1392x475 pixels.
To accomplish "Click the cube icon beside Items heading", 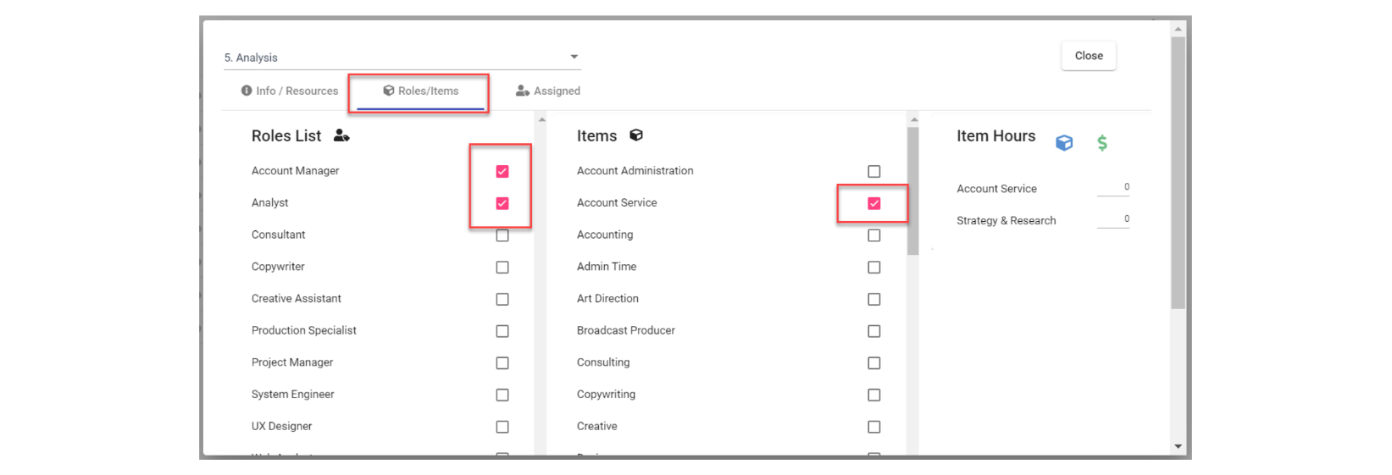I will [636, 135].
